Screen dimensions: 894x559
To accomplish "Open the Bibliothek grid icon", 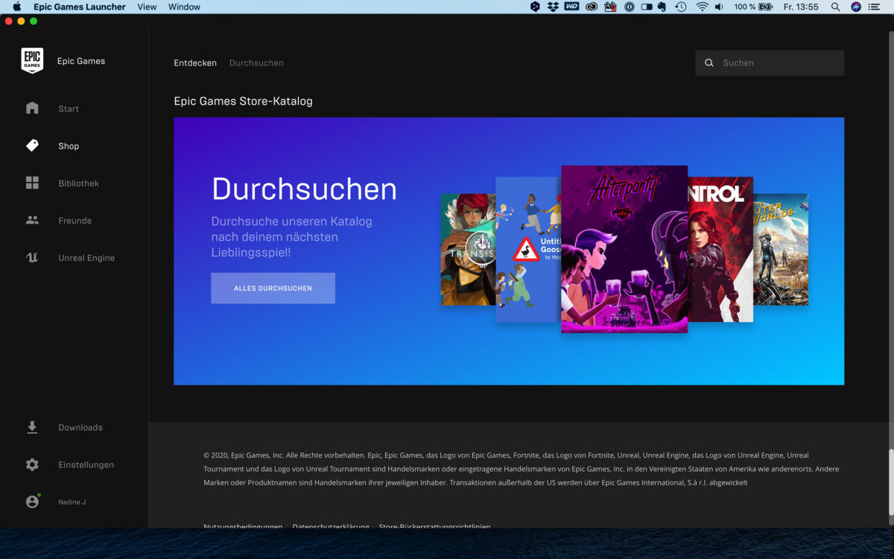I will coord(32,183).
